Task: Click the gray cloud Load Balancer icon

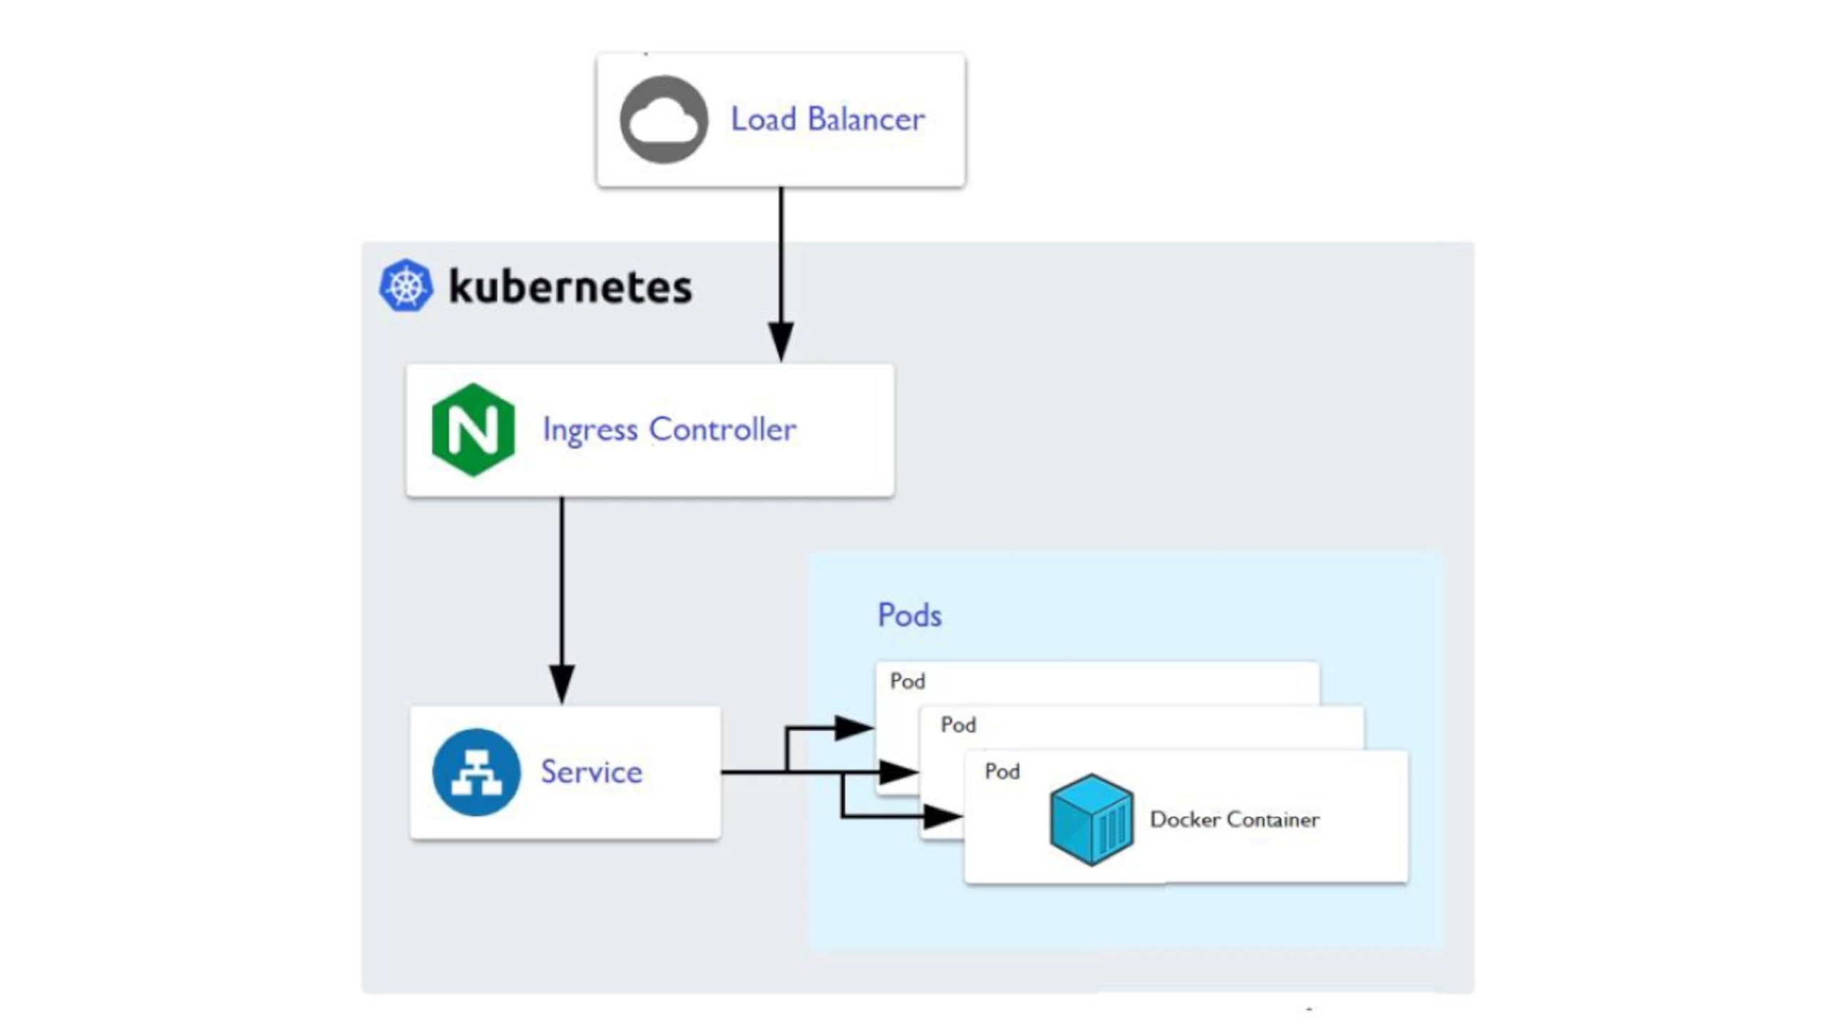Action: tap(663, 120)
